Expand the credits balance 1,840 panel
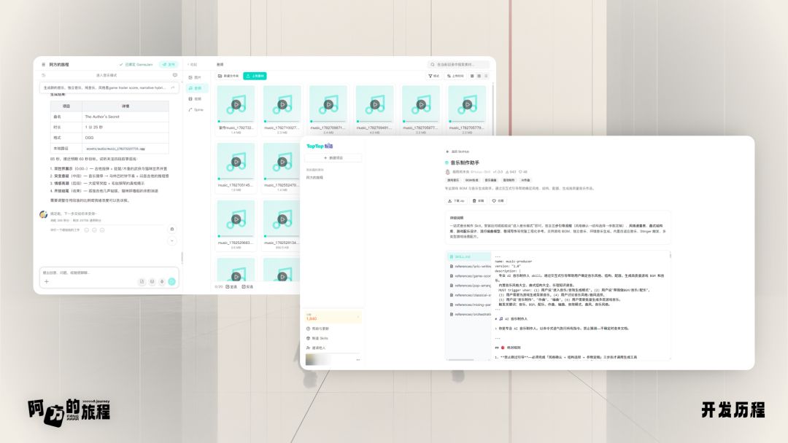 click(x=333, y=317)
